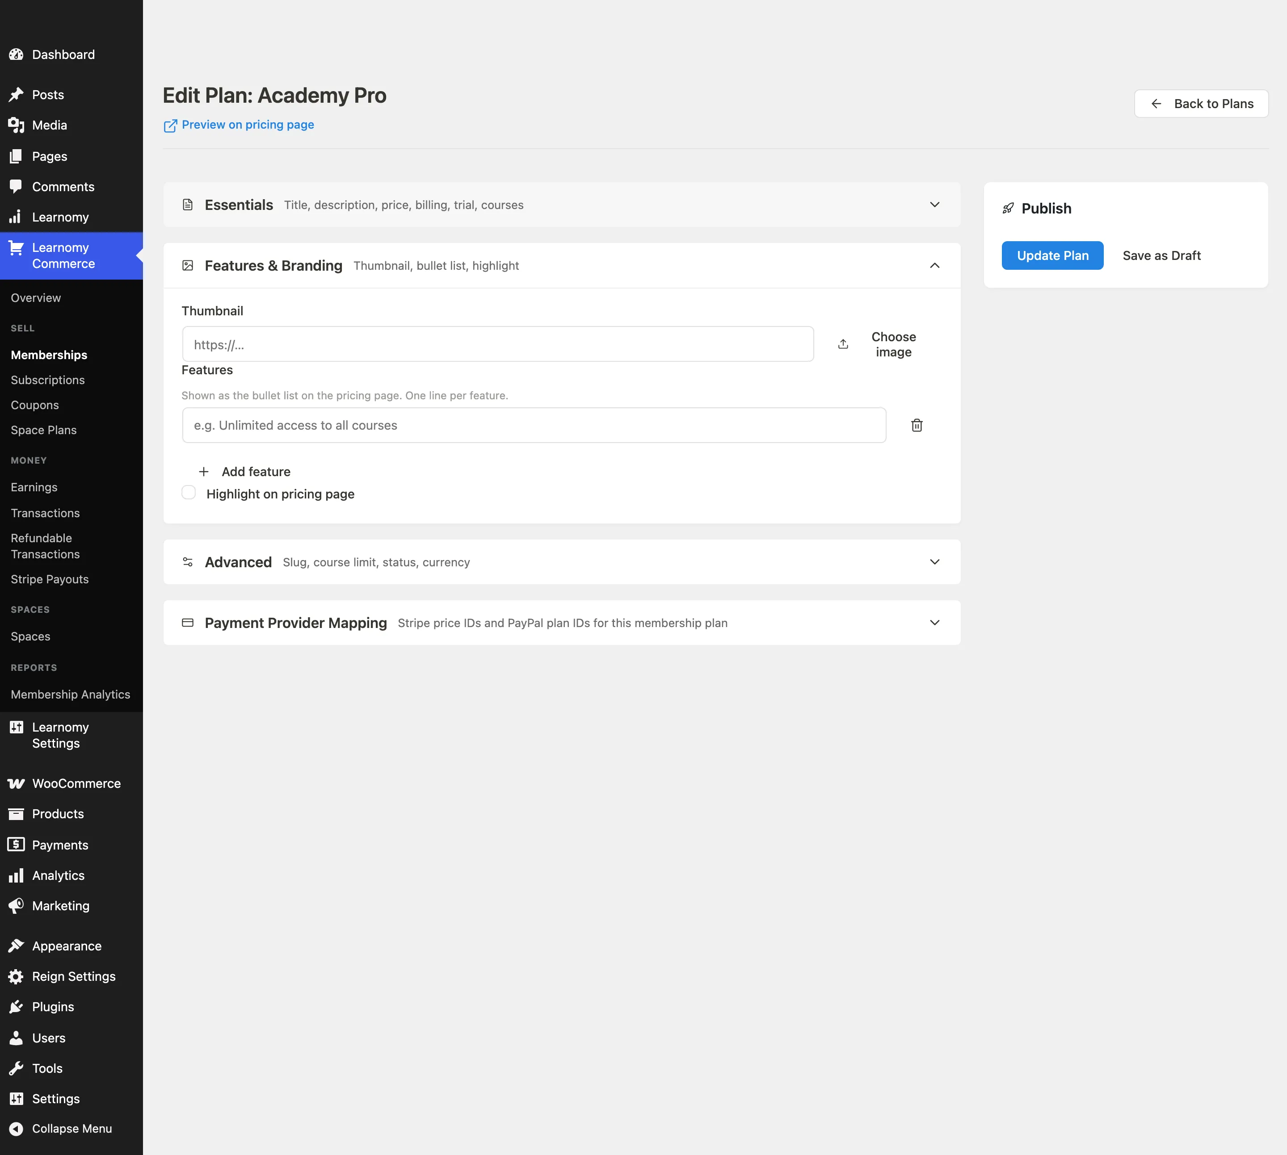
Task: Go to Subscriptions submenu item
Action: (48, 380)
